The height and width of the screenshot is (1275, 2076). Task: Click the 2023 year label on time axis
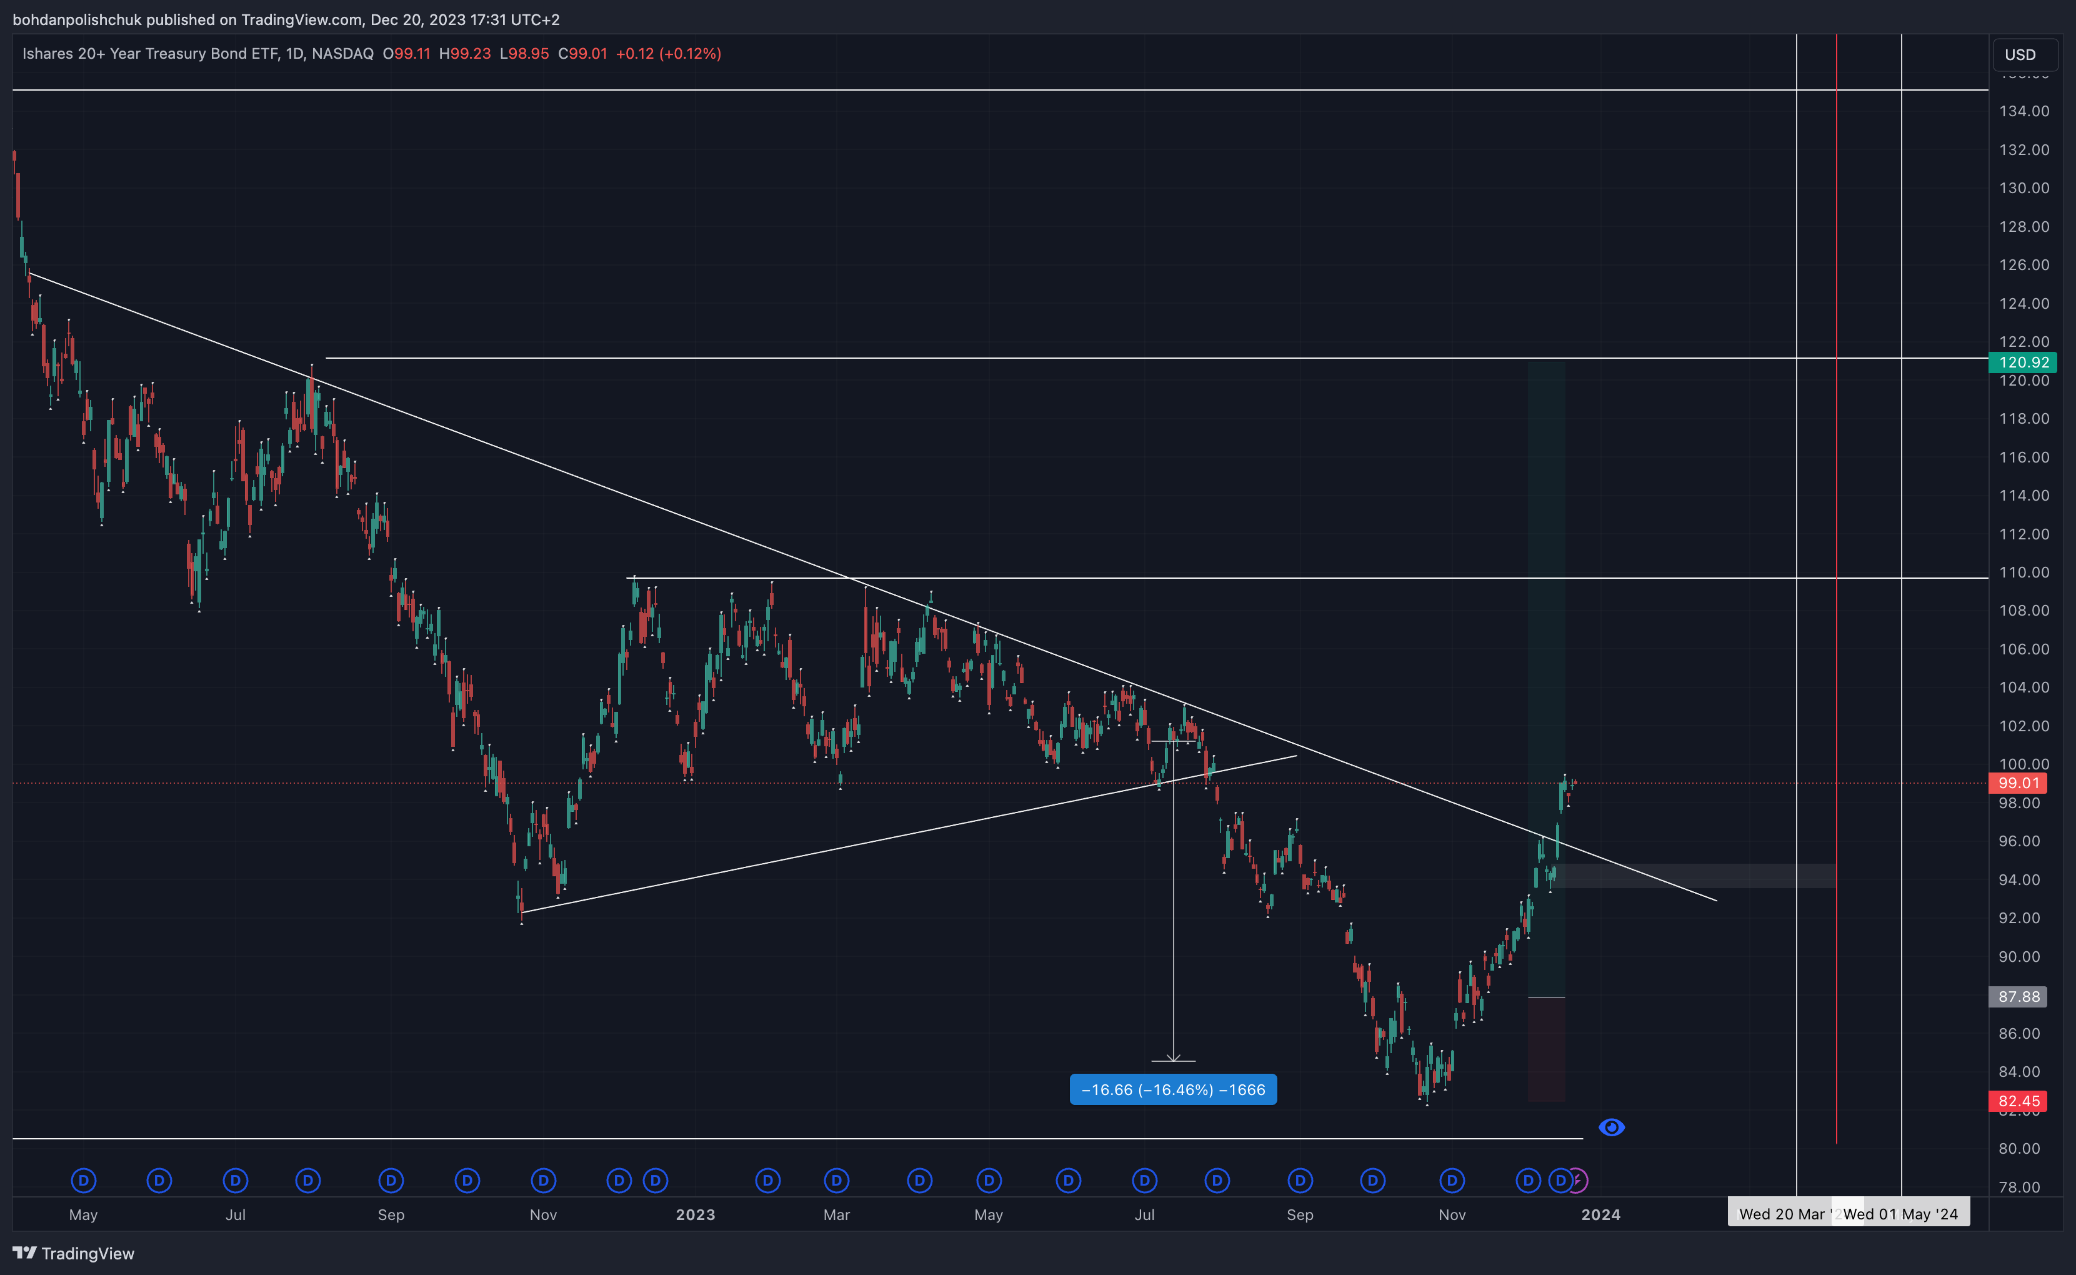[x=696, y=1215]
